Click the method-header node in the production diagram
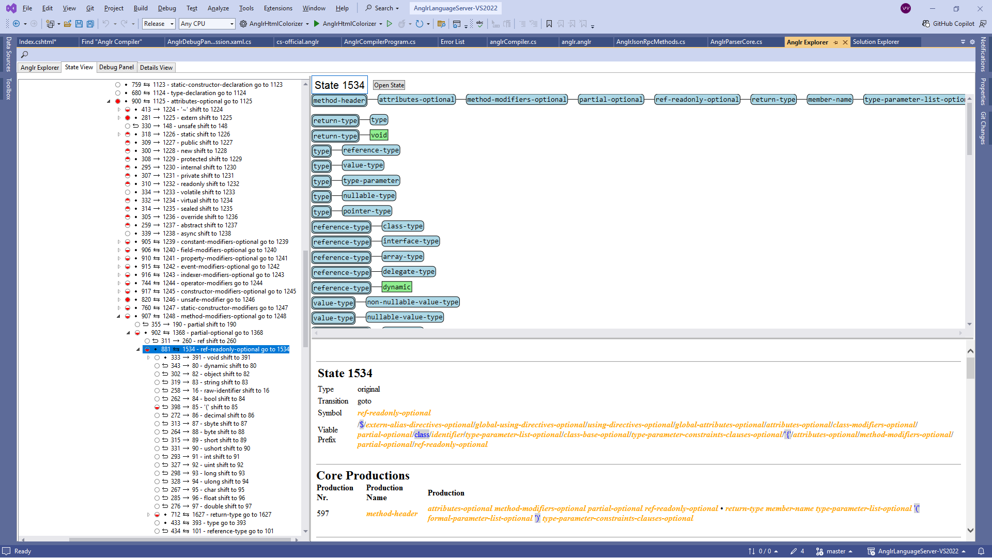Image resolution: width=992 pixels, height=558 pixels. (x=339, y=100)
